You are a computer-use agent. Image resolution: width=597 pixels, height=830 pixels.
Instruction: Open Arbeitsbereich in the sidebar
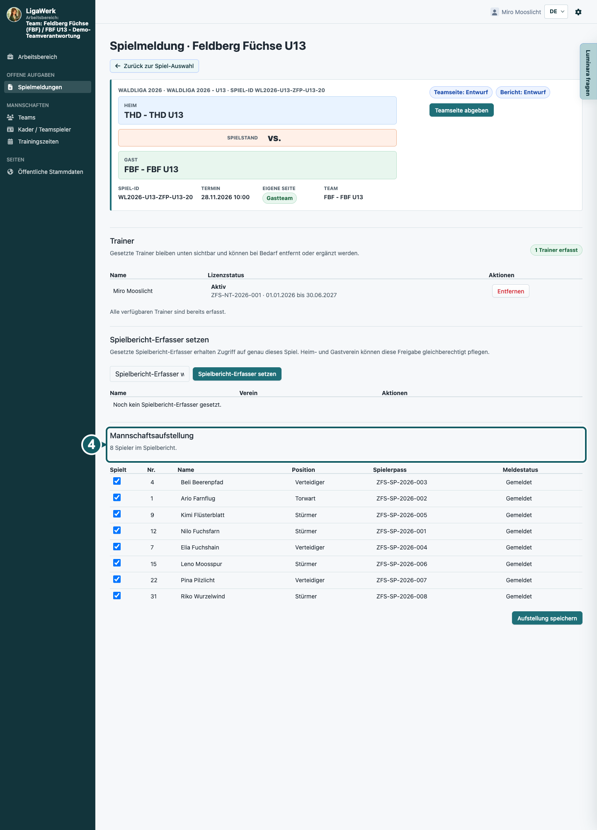pos(48,57)
